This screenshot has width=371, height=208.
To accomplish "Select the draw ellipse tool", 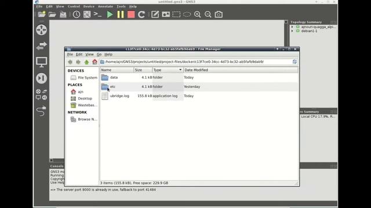I will click(x=187, y=14).
